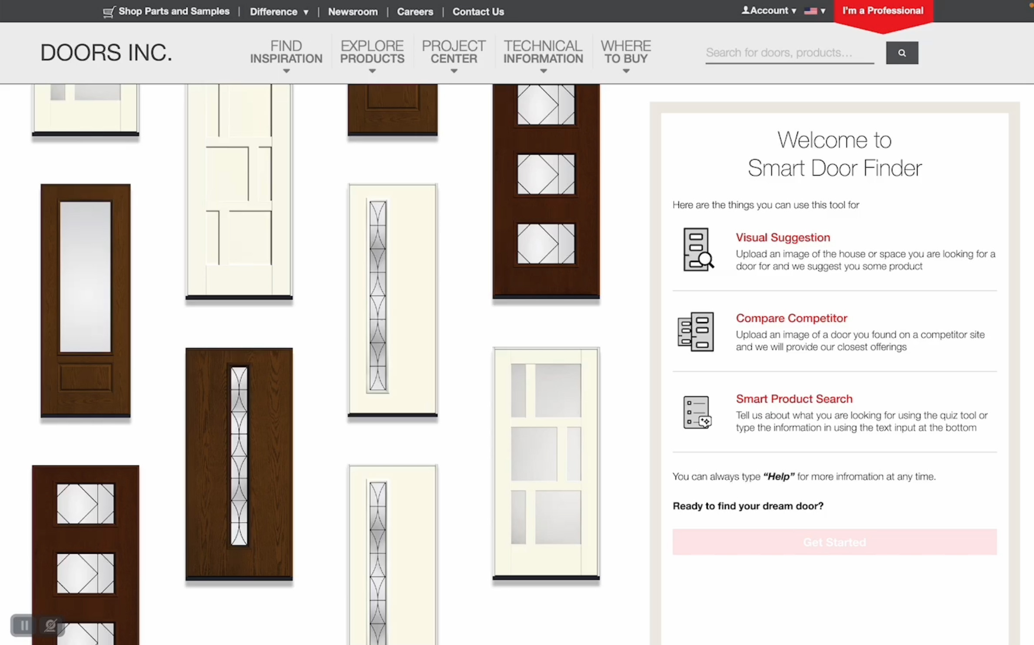The height and width of the screenshot is (645, 1034).
Task: Select the brown door with tall glass panel
Action: (x=86, y=300)
